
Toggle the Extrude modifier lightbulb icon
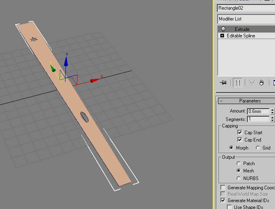223,29
